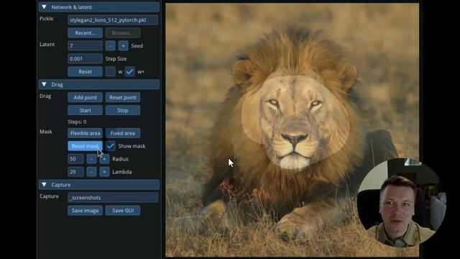The height and width of the screenshot is (259, 460).
Task: Toggle the w+ checkbox
Action: [129, 72]
